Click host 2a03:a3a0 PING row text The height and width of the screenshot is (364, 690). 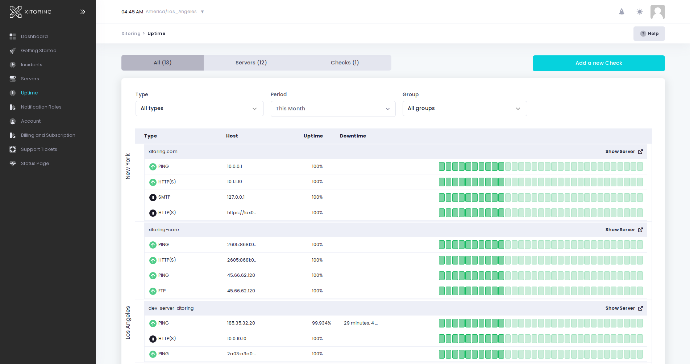(242, 354)
